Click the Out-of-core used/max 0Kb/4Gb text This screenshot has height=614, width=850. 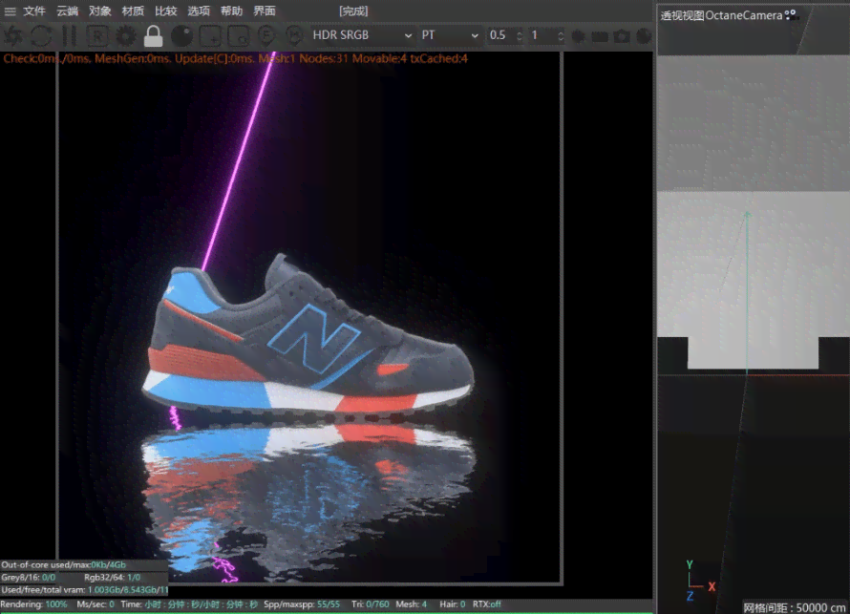(63, 564)
